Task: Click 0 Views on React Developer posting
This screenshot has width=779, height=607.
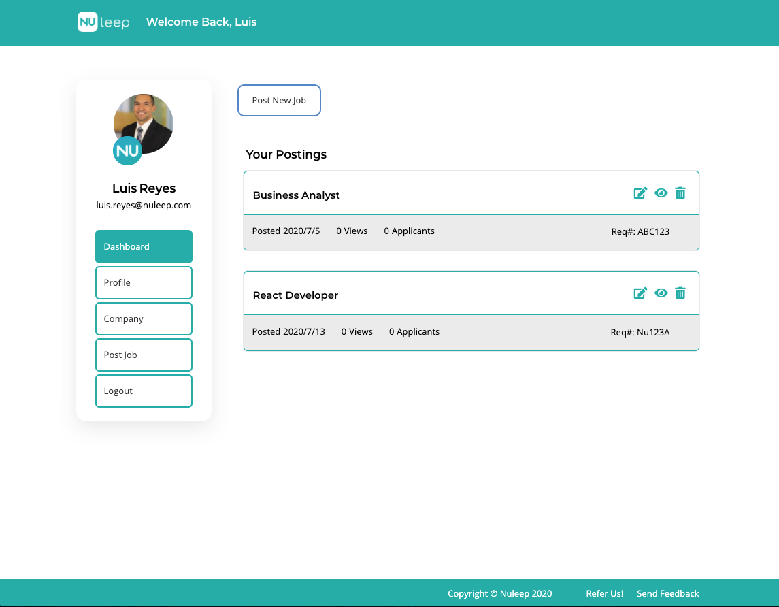Action: [357, 332]
